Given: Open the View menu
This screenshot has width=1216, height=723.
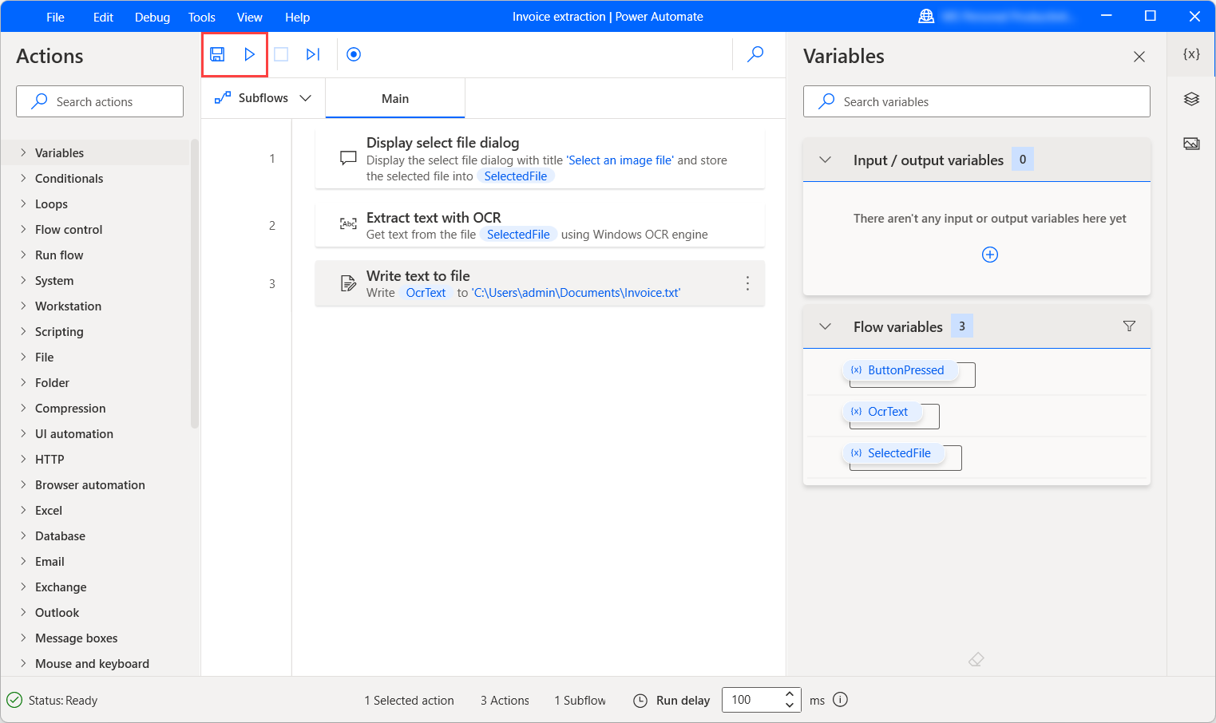Looking at the screenshot, I should (x=250, y=17).
